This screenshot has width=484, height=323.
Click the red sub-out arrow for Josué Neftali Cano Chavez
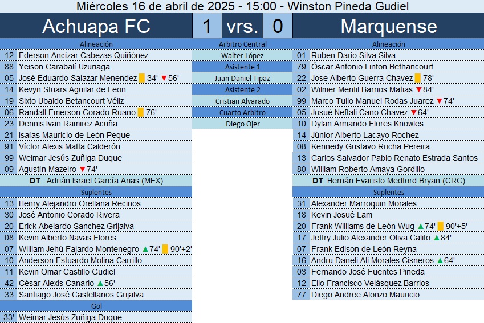(x=414, y=113)
